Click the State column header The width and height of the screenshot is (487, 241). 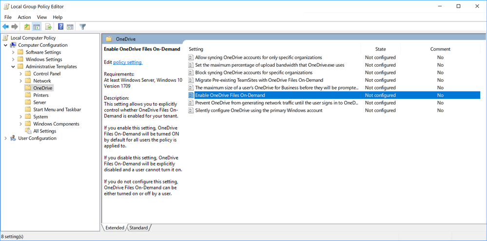[380, 49]
